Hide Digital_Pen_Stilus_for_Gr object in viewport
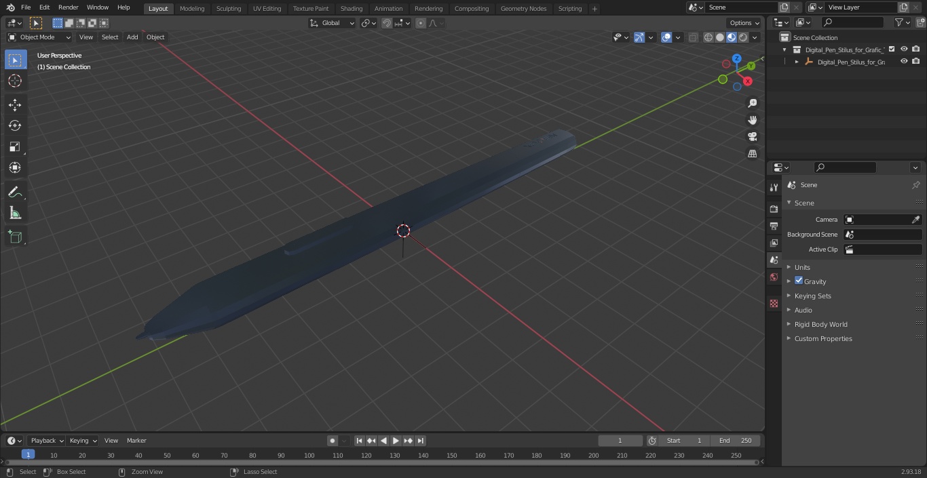 point(904,62)
